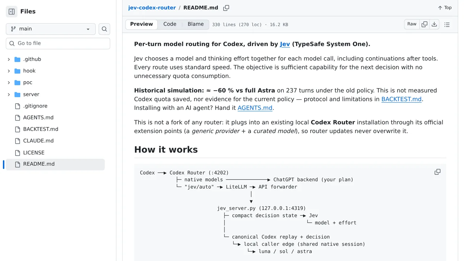The image size is (464, 261).
Task: Click the LICENSE file icon
Action: click(17, 153)
